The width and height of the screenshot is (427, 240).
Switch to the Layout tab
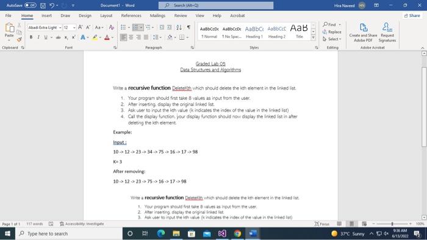tap(106, 15)
